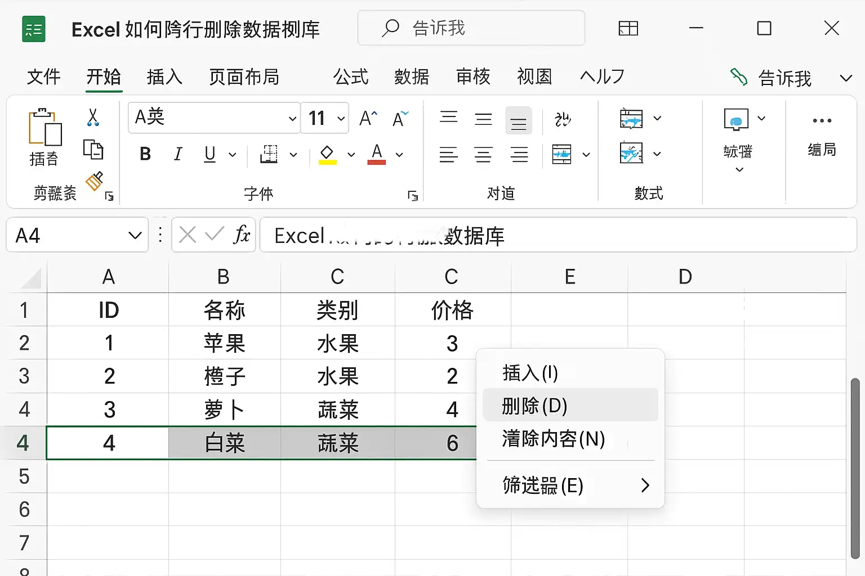This screenshot has height=576, width=865.
Task: Click the borders icon in font group
Action: [269, 154]
